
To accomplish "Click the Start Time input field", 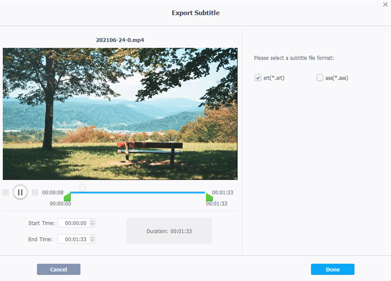I will point(77,223).
